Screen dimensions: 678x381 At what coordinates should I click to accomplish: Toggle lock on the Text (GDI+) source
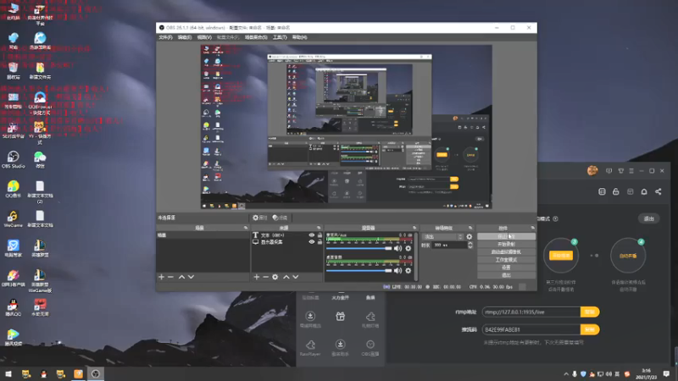coord(320,235)
